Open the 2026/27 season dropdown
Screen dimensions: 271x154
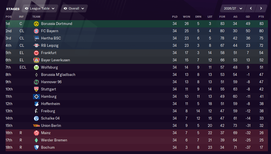point(233,8)
